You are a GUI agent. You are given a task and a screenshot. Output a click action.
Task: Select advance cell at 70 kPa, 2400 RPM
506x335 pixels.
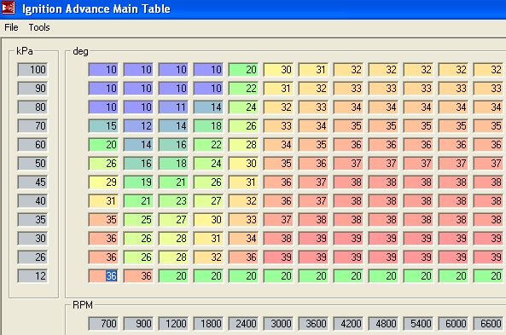[243, 126]
